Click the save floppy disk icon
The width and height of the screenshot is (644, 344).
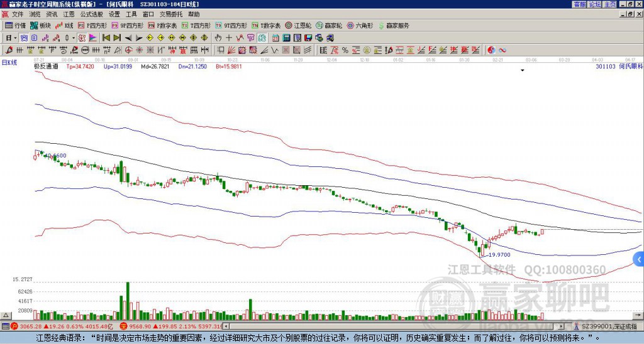tap(308, 38)
